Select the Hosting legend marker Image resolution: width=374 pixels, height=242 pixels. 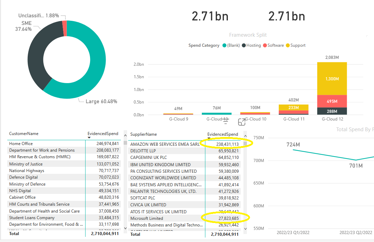tap(244, 45)
